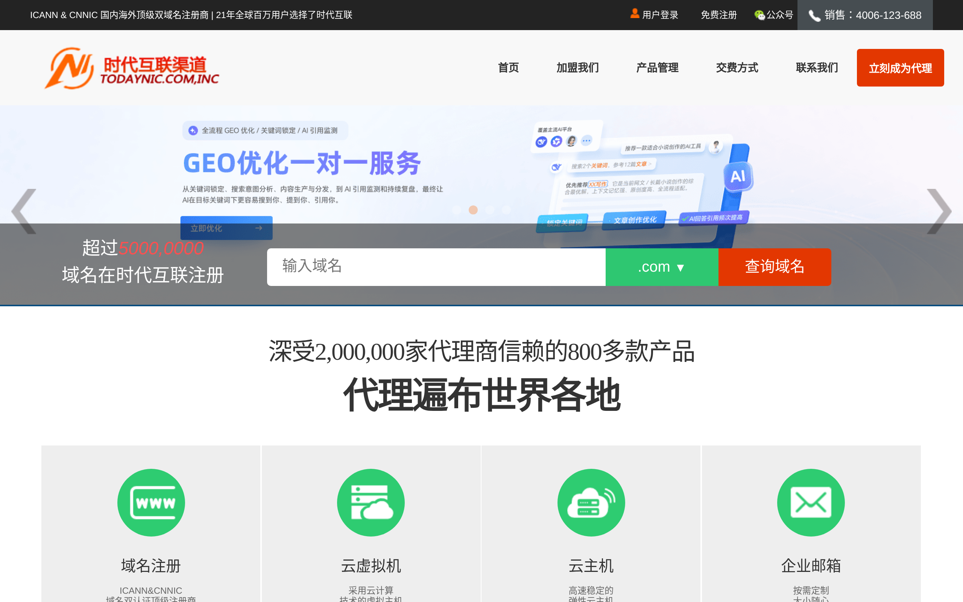The height and width of the screenshot is (602, 963).
Task: Click the 免费注册 link
Action: tap(718, 15)
